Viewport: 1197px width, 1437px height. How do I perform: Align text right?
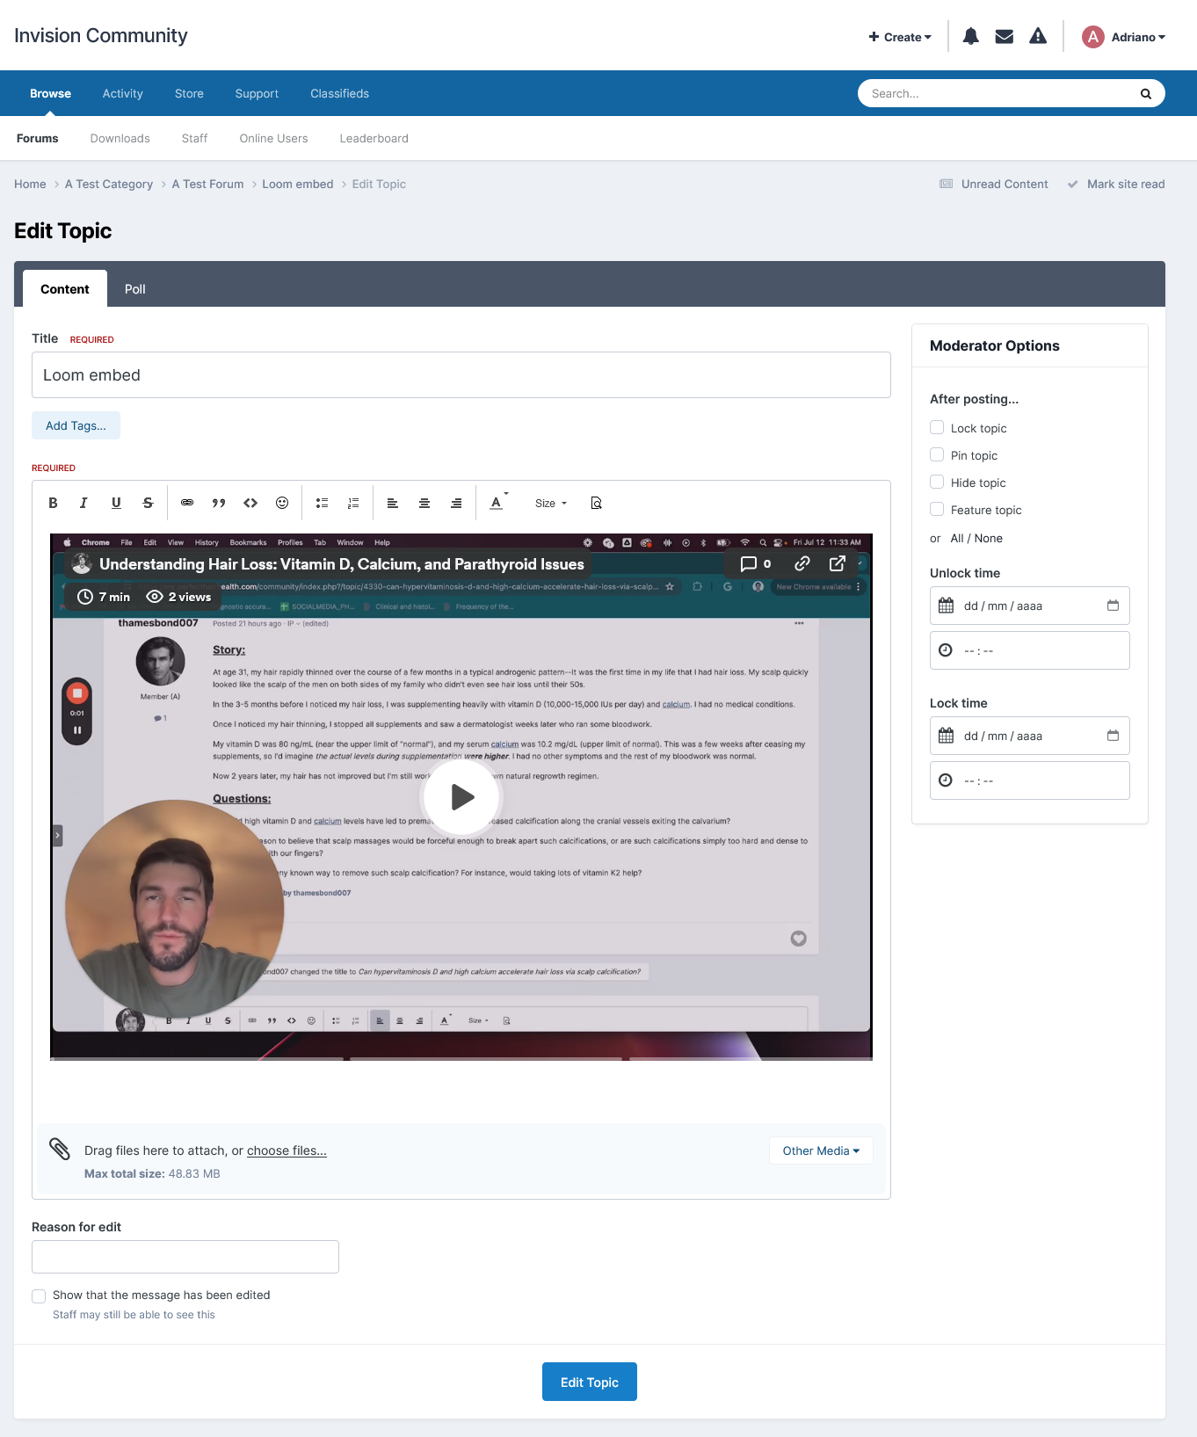[456, 503]
